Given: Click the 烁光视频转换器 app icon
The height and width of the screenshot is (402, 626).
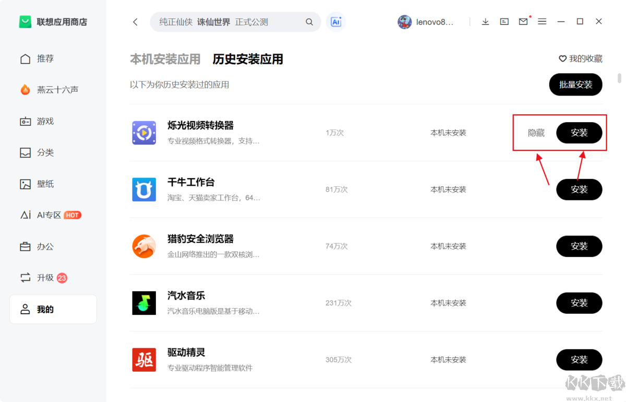Looking at the screenshot, I should point(144,133).
